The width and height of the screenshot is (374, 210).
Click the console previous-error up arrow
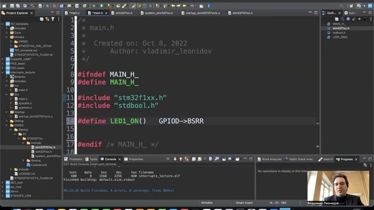tap(181, 159)
